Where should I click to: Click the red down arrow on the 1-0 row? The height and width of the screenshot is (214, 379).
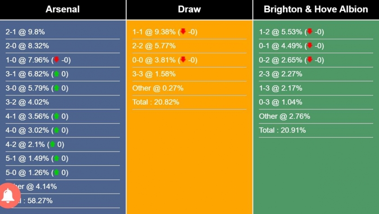click(x=56, y=59)
